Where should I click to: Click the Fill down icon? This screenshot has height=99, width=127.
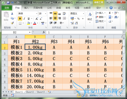(x=110, y=17)
